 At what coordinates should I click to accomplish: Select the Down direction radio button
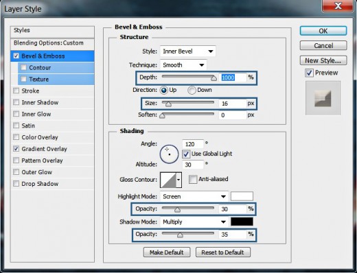click(192, 91)
